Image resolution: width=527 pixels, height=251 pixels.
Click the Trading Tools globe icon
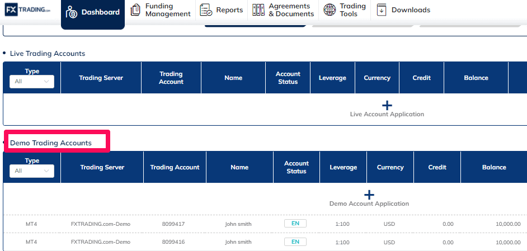point(330,10)
